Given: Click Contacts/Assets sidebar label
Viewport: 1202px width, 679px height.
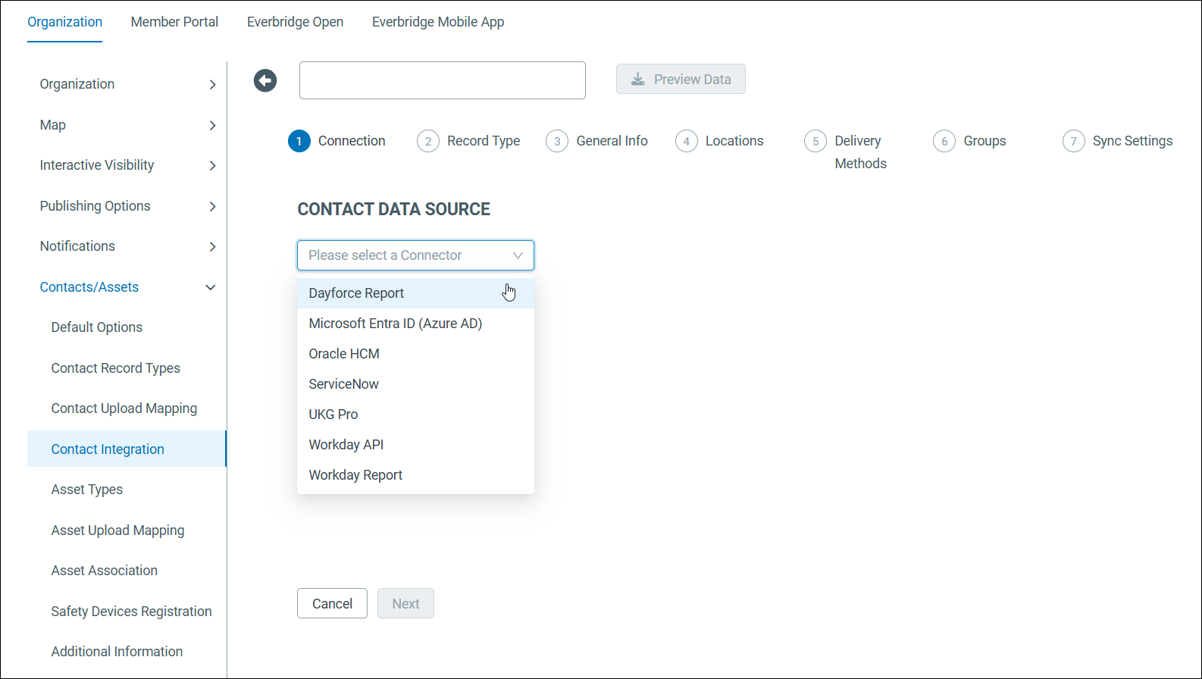Looking at the screenshot, I should [89, 287].
